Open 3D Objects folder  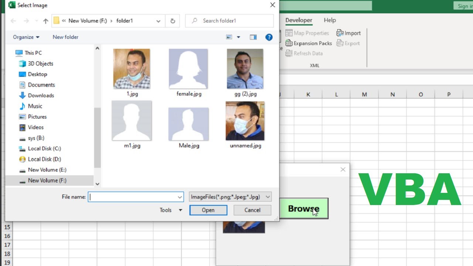coord(36,64)
